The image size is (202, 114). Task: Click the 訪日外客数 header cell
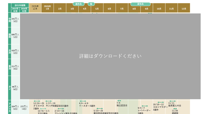pos(20,5)
